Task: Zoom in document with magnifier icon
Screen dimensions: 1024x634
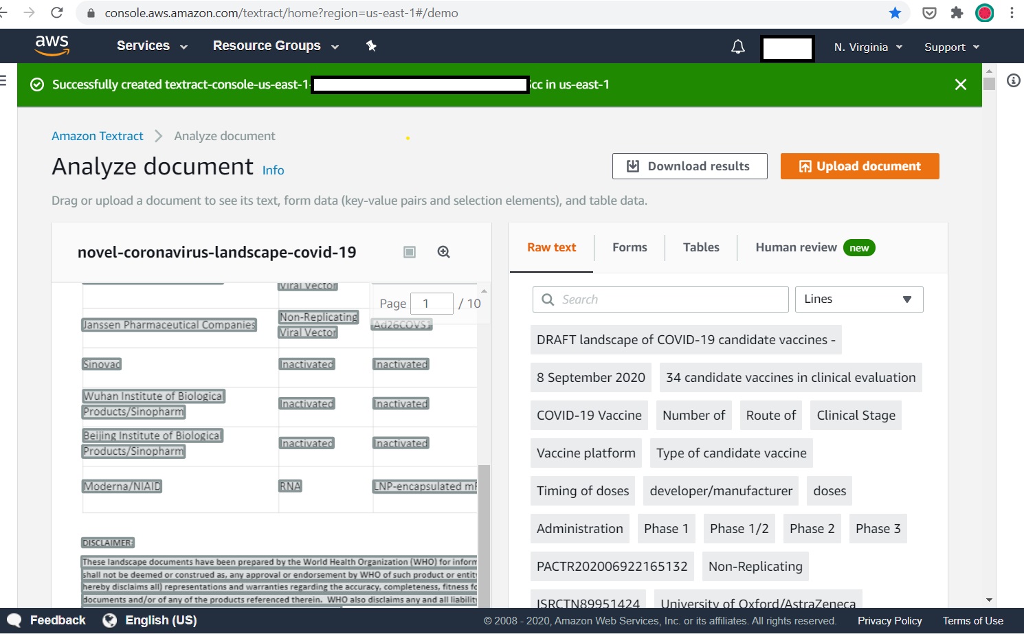Action: [444, 252]
